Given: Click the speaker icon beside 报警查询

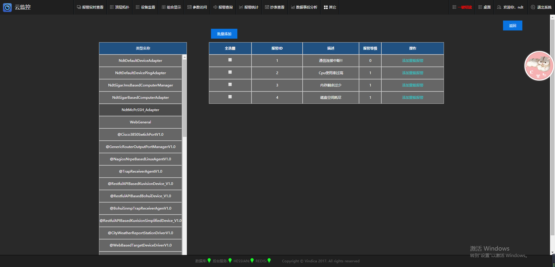Looking at the screenshot, I should click(215, 7).
